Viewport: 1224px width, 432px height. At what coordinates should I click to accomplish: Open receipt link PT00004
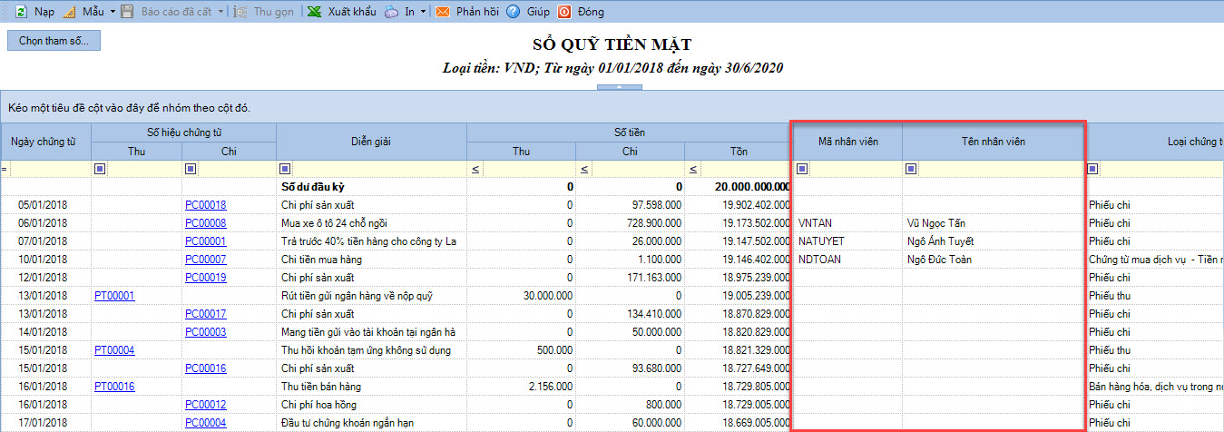tap(114, 350)
